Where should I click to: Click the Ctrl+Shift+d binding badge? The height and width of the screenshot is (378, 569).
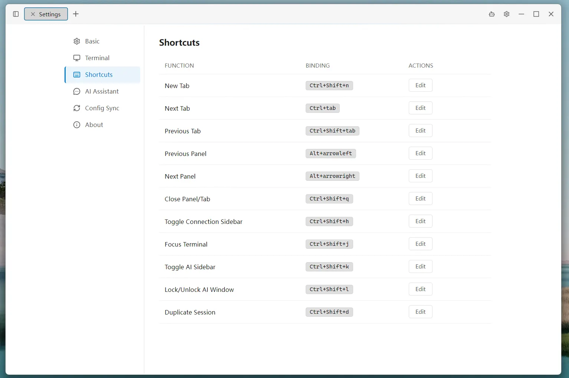pyautogui.click(x=329, y=312)
